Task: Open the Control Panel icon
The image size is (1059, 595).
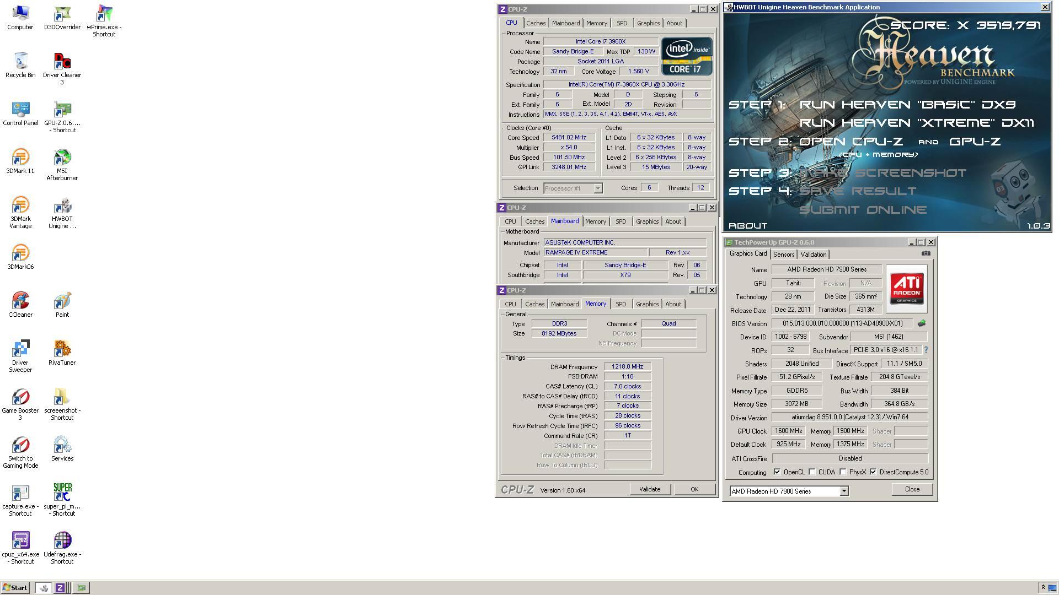Action: click(x=20, y=113)
